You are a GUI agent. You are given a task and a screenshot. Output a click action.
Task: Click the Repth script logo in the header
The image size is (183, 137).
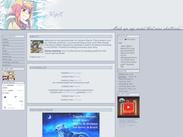[x=56, y=15]
